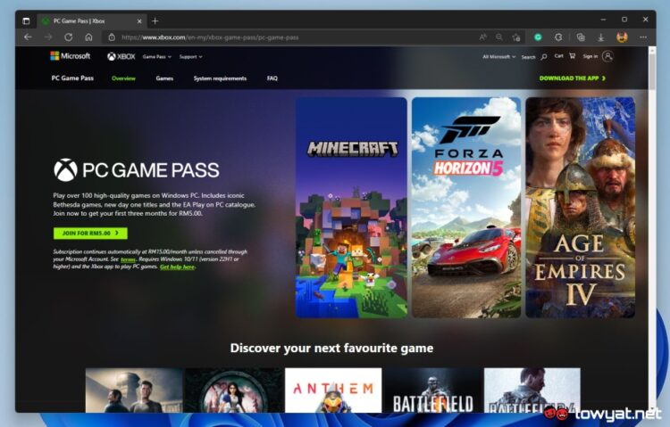
Task: Click the PC Game Pass nav heading
Action: (72, 78)
